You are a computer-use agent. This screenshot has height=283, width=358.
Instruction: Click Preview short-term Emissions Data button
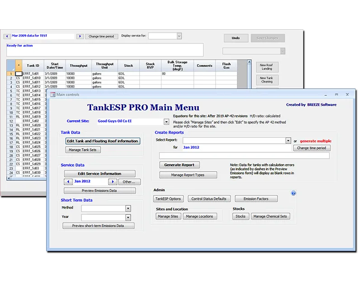99,226
